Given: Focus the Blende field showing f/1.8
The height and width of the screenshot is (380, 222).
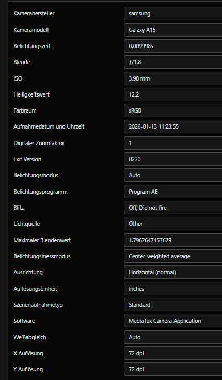Looking at the screenshot, I should pos(173,62).
